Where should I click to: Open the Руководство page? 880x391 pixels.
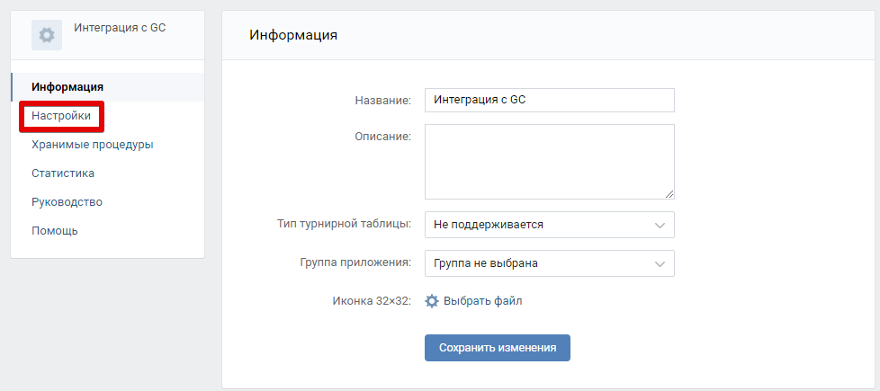coord(67,202)
